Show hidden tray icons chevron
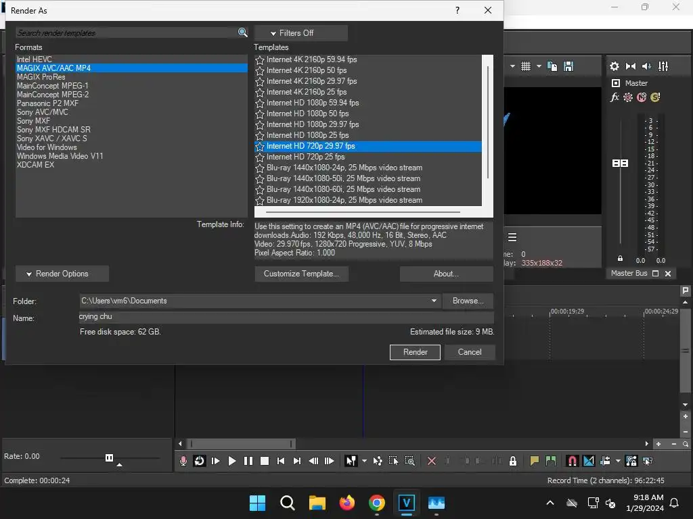 click(550, 503)
